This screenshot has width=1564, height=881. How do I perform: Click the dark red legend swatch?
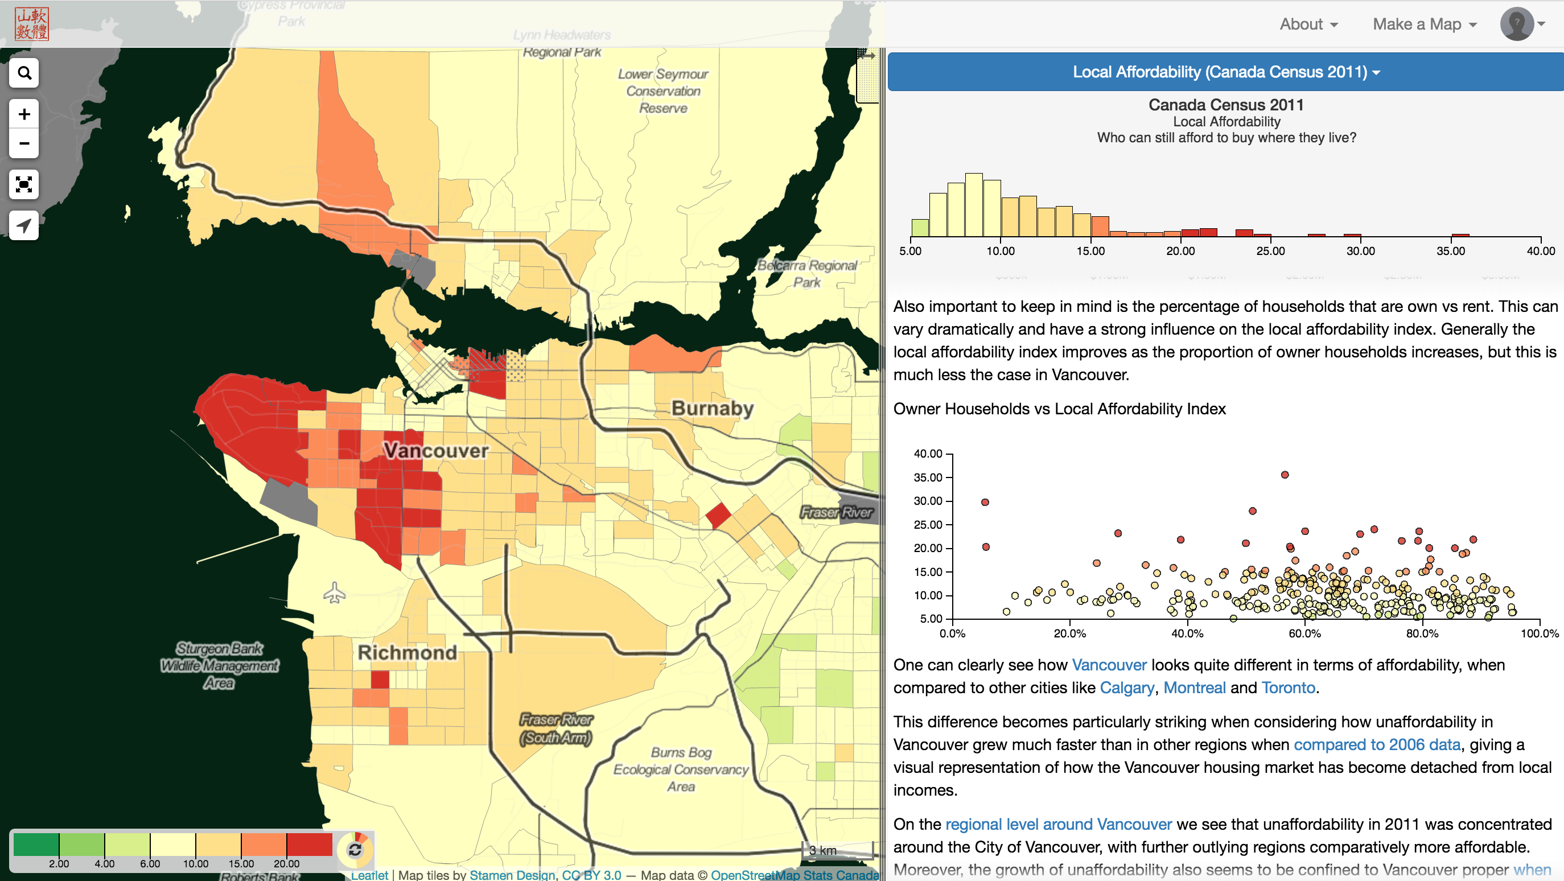309,845
